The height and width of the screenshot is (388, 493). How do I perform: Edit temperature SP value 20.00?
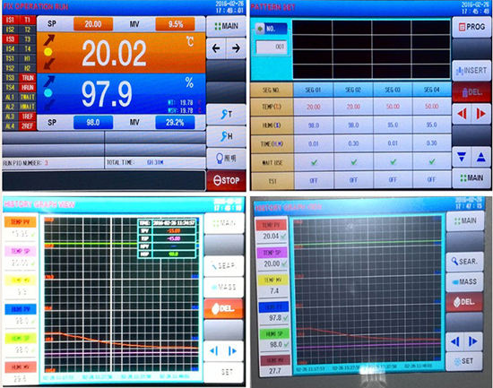(x=93, y=24)
